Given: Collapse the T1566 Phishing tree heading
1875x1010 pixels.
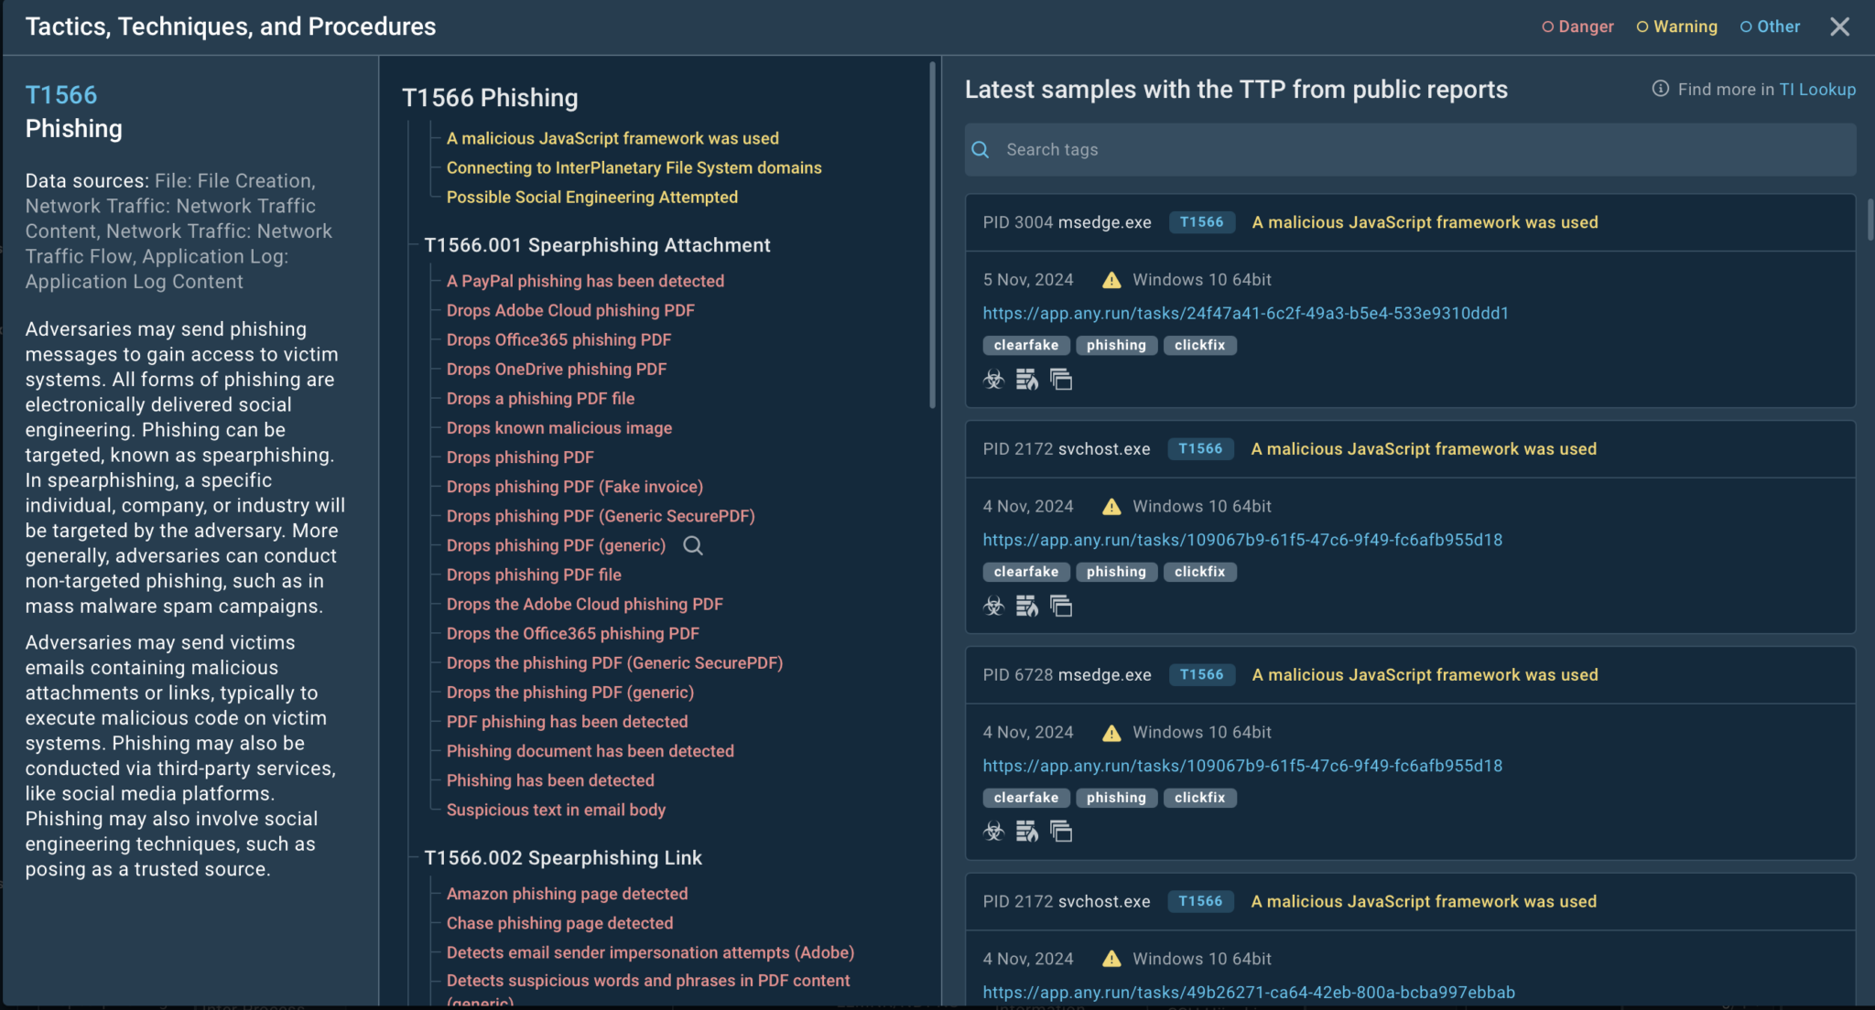Looking at the screenshot, I should (x=490, y=98).
